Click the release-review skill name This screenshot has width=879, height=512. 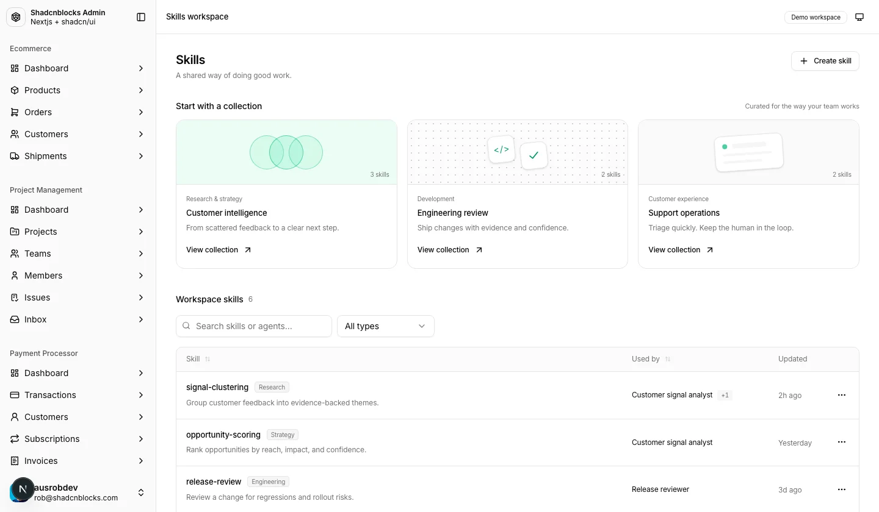click(214, 482)
